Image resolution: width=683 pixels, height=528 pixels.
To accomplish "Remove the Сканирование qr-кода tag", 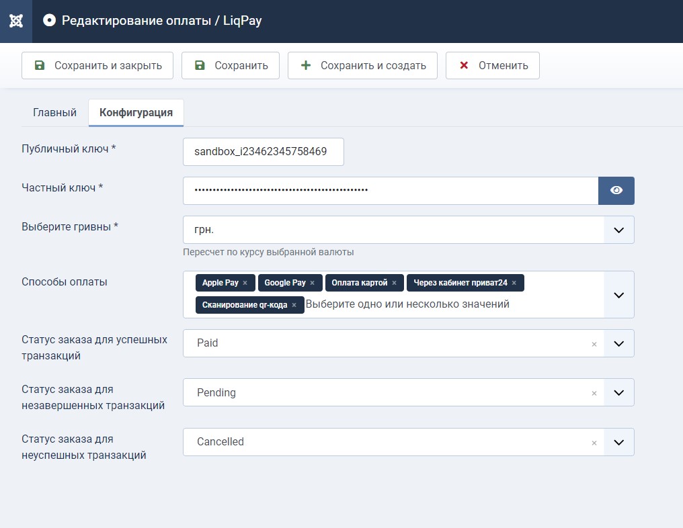I will (294, 305).
